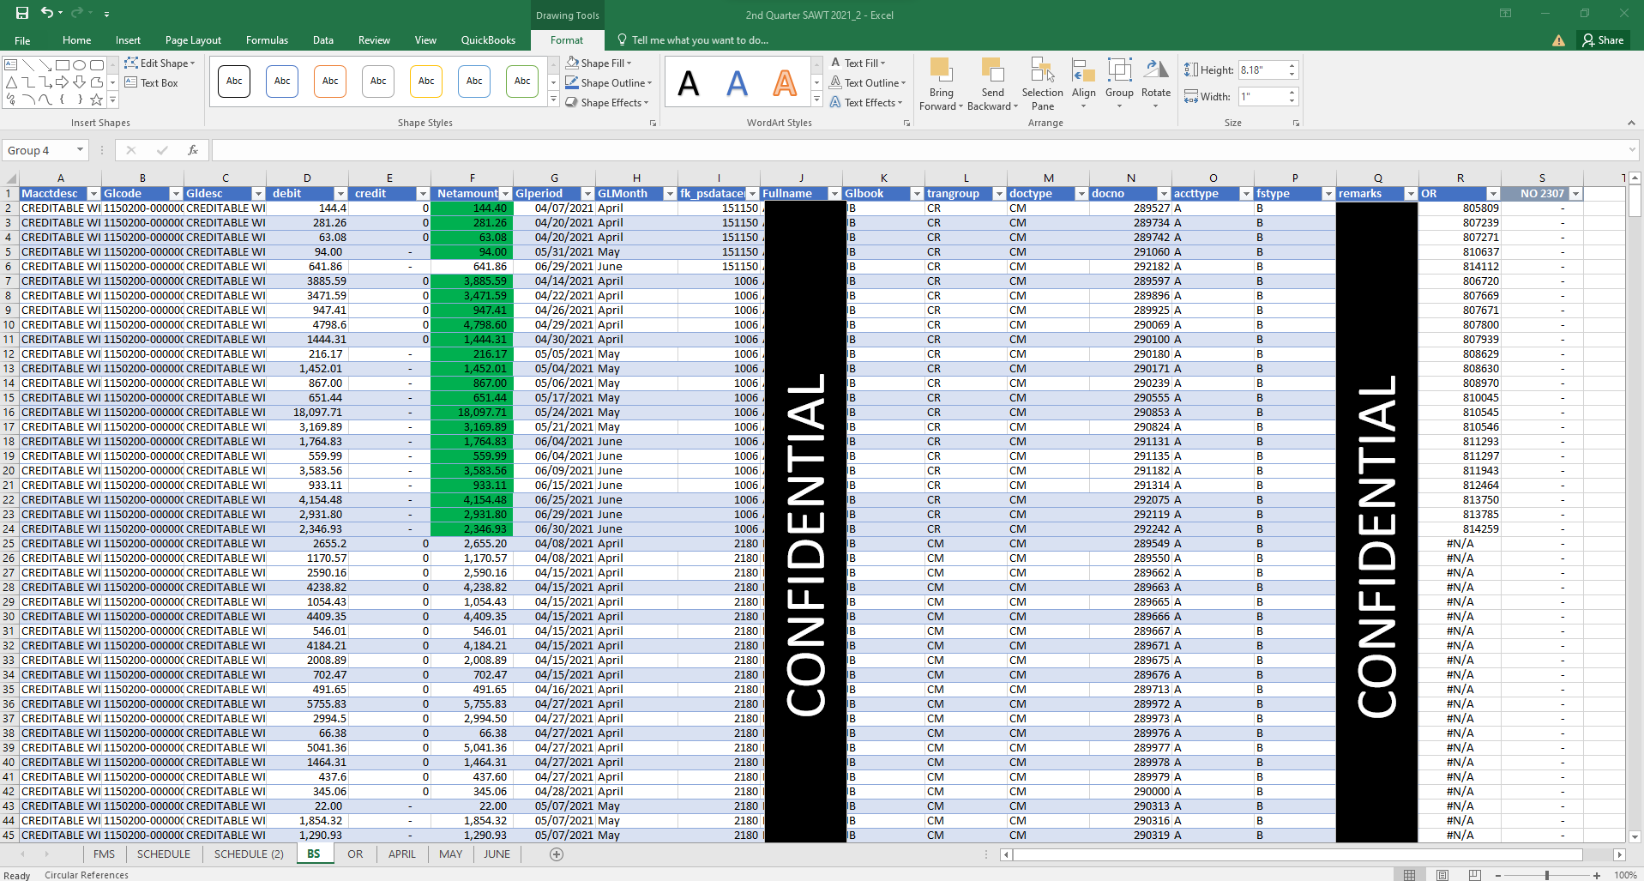
Task: Choose the right block arrow shape
Action: coord(63,82)
